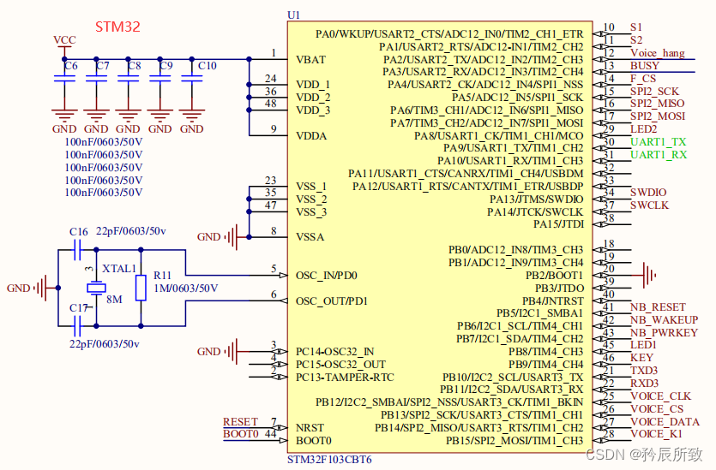Click the ground symbol on PB2/BOOT1 pin

[x=648, y=275]
